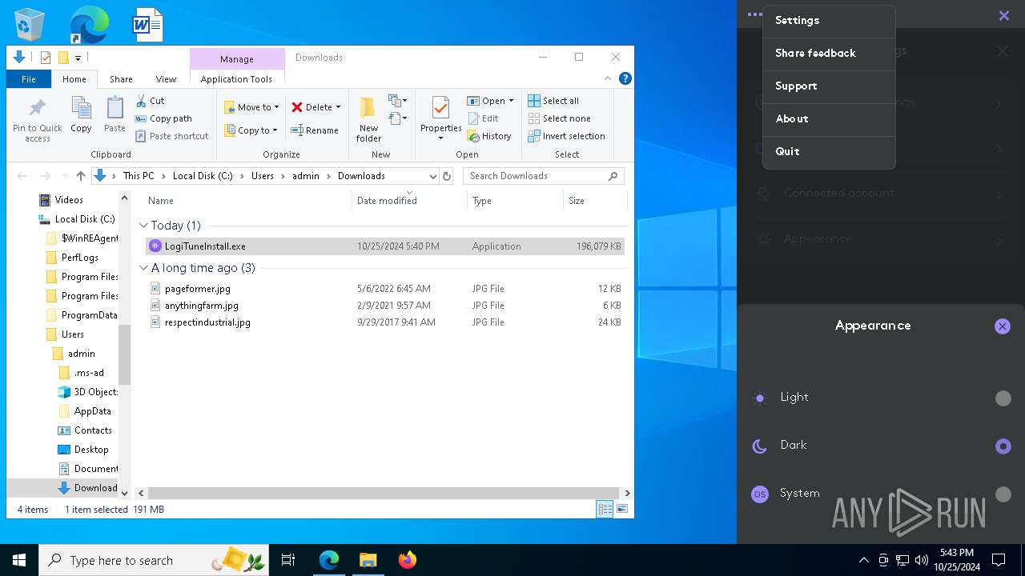Open notification center in taskbar

click(x=999, y=560)
